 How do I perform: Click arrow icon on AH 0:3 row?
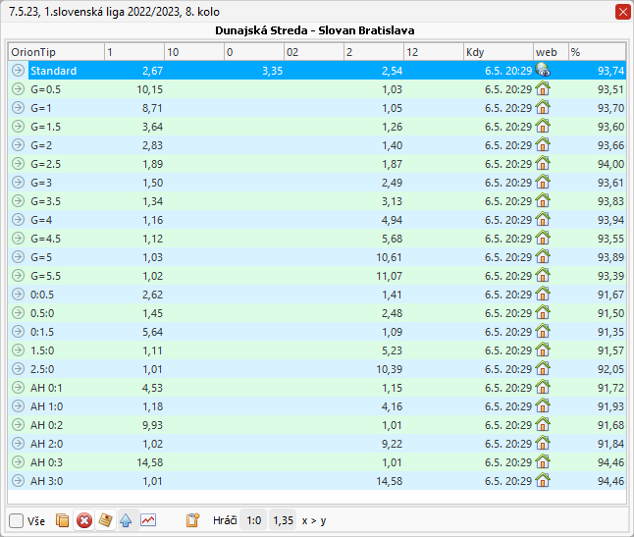(18, 461)
